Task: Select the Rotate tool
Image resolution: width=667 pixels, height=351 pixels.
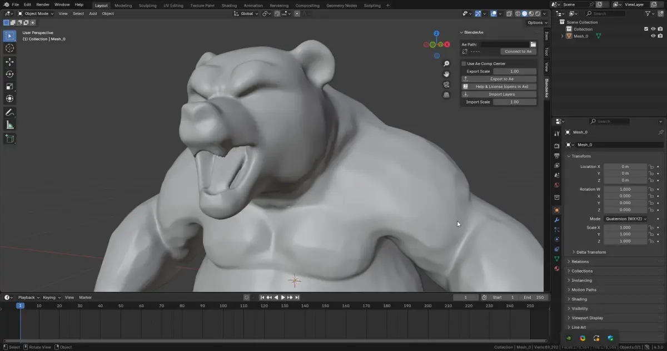Action: (9, 74)
